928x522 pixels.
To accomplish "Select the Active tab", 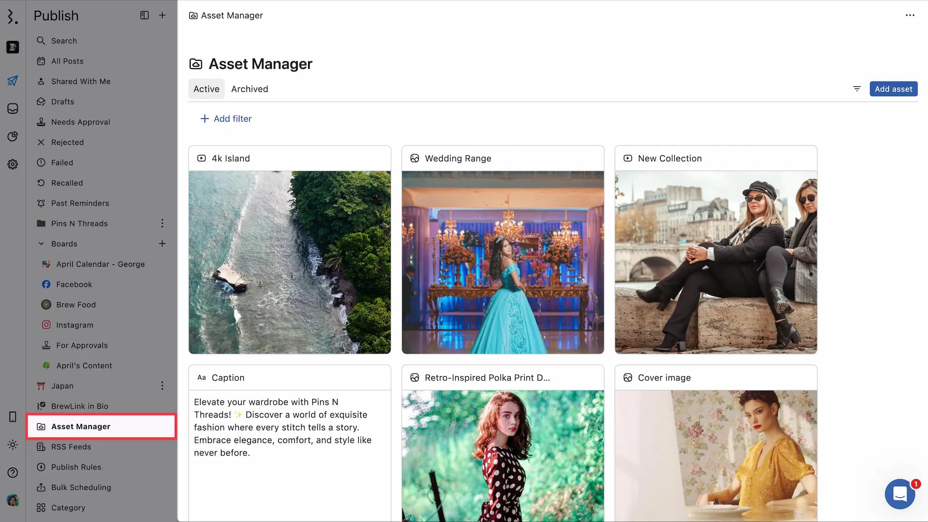I will coord(206,89).
